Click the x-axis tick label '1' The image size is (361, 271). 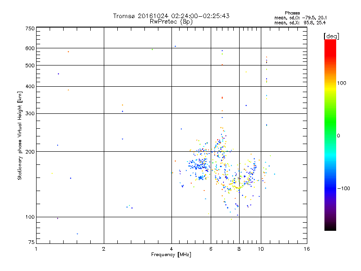[x=36, y=249]
